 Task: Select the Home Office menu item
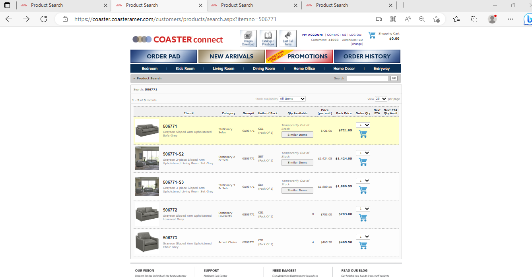pos(304,69)
